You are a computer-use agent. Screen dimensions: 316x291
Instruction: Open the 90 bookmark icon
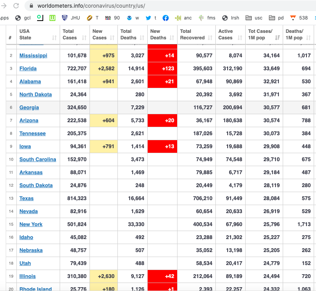(x=108, y=18)
